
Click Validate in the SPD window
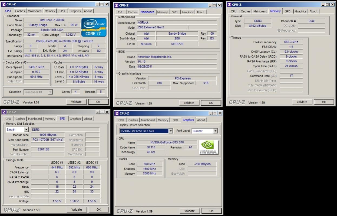point(77,210)
